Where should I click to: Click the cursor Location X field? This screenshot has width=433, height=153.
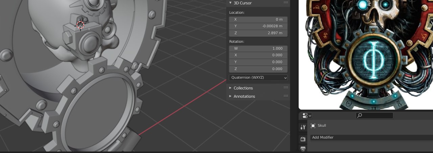tap(258, 20)
